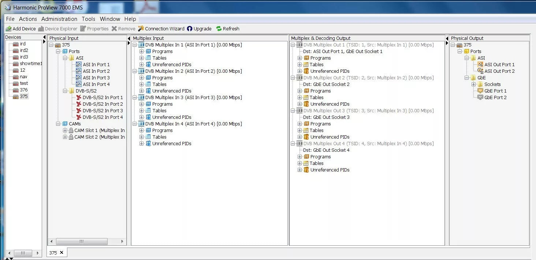Viewport: 536px width, 260px height.
Task: Collapse the Ports node in Physical Input
Action: click(58, 51)
